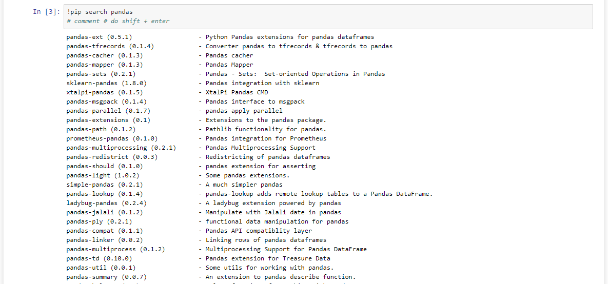The image size is (608, 284).
Task: Click the pandas-ext (0.5.1) package name
Action: click(x=99, y=37)
